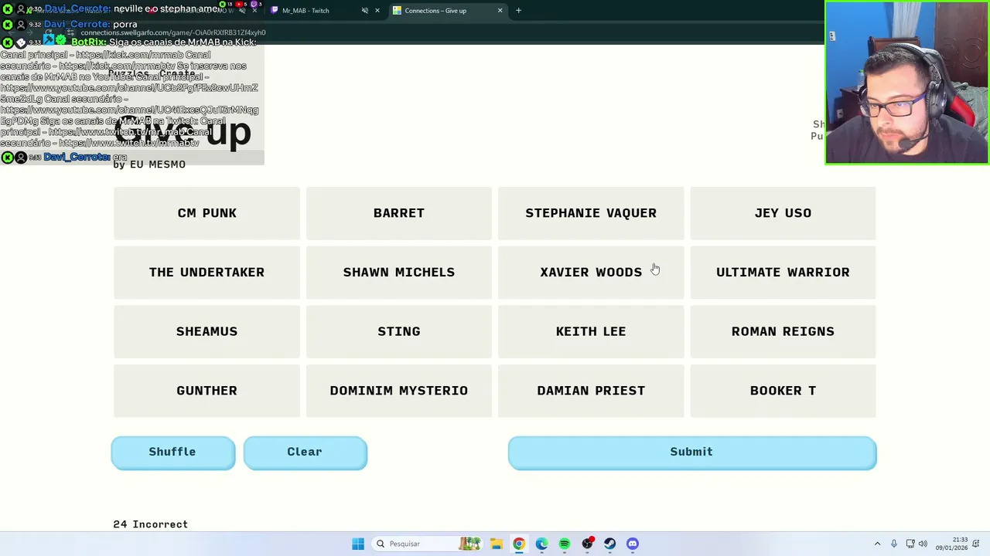Select the XAVIER WOODS tile
Viewport: 990px width, 556px height.
coord(591,272)
